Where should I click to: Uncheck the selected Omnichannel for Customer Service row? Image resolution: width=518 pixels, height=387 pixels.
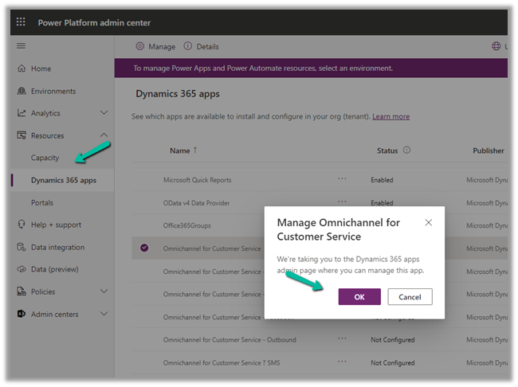click(x=144, y=248)
